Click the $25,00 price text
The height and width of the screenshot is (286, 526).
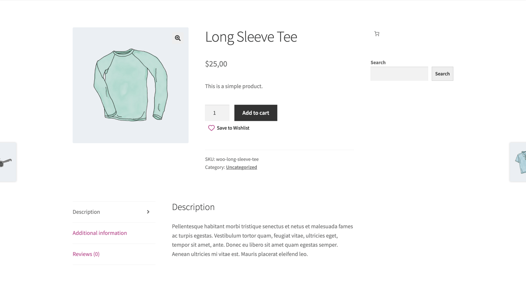(216, 64)
